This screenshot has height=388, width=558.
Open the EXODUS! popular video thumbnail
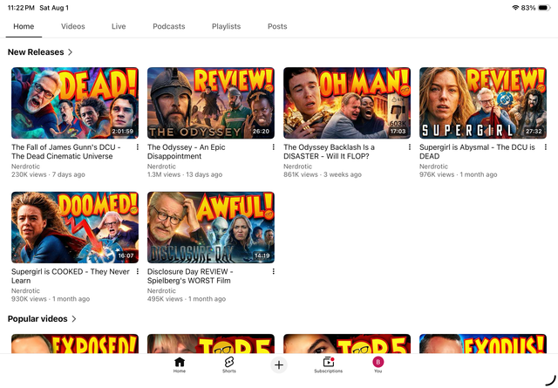pyautogui.click(x=482, y=344)
